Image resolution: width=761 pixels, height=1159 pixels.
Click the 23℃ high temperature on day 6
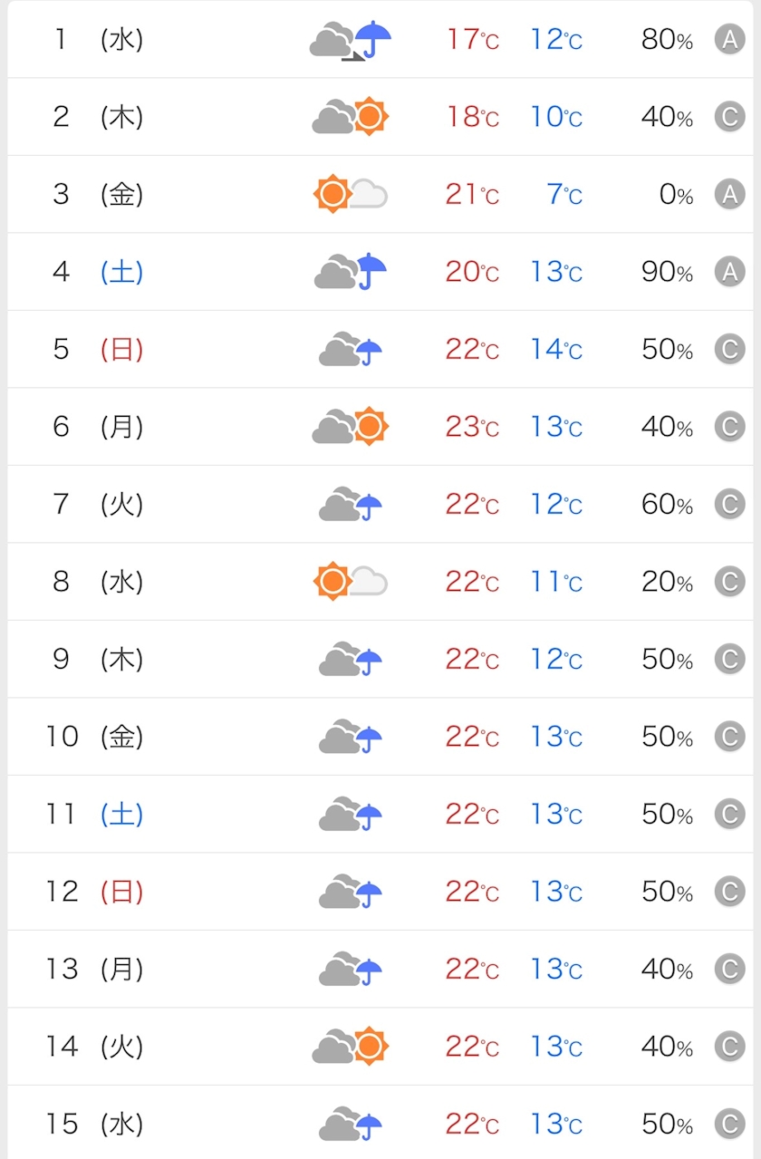tap(471, 427)
